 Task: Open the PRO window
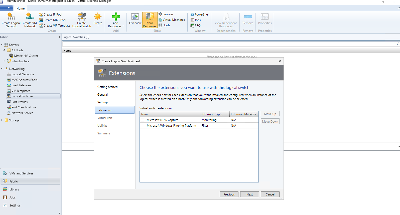click(x=196, y=26)
